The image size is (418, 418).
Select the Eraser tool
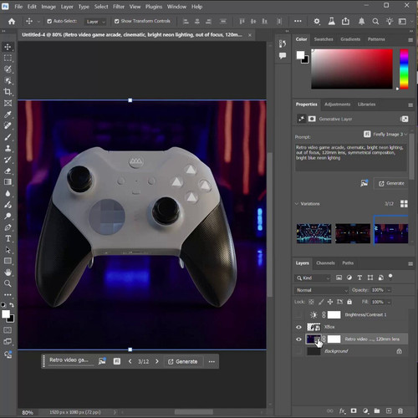[x=8, y=171]
